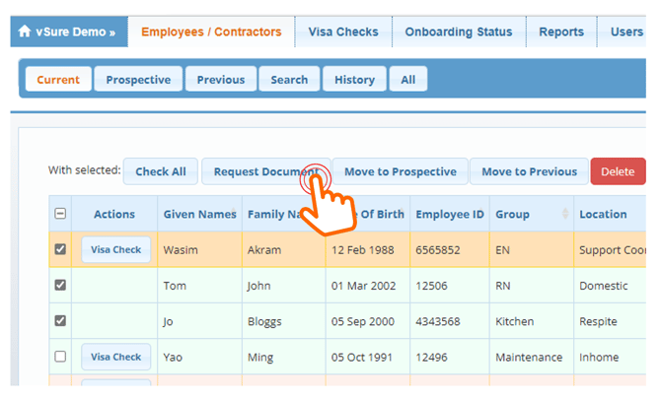
Task: Click the vSure Demo home icon
Action: tap(25, 32)
